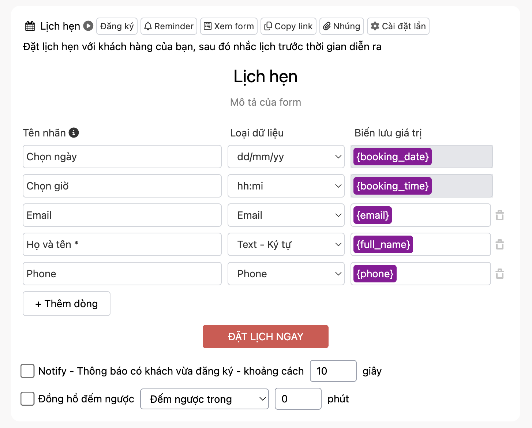Delete the Họ và tên row

pos(500,245)
